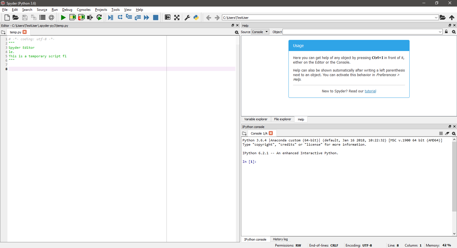Start debugging the file
Image resolution: width=457 pixels, height=248 pixels.
111,17
